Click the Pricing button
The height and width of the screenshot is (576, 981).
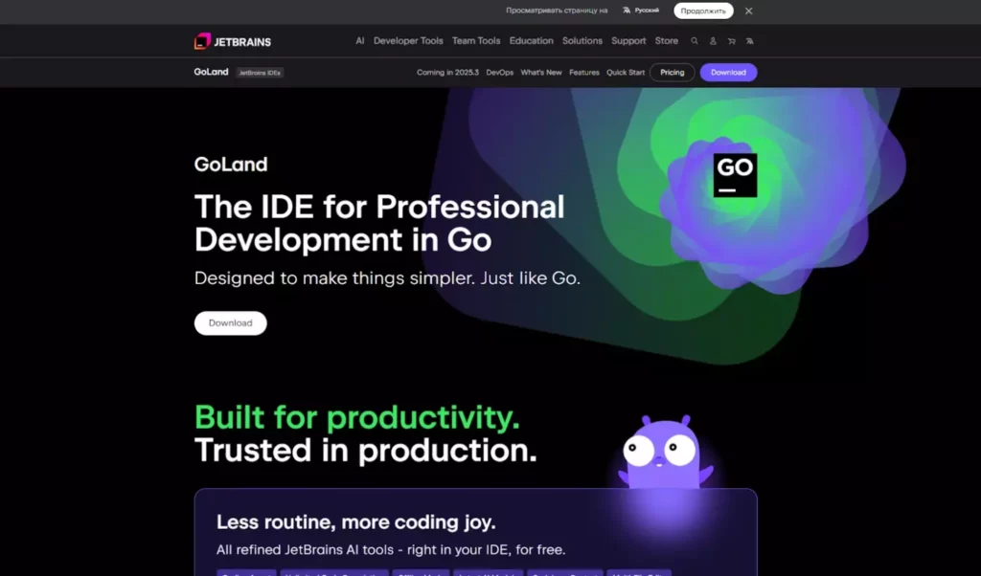coord(672,73)
